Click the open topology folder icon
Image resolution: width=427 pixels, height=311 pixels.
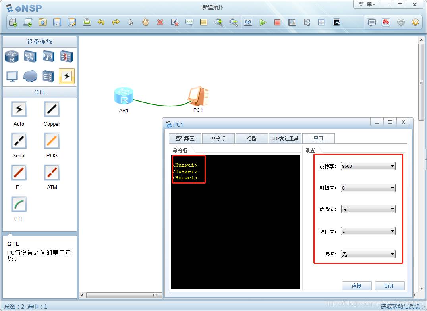coord(43,22)
